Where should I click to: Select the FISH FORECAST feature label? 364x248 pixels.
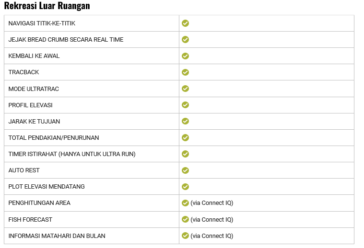click(x=30, y=220)
